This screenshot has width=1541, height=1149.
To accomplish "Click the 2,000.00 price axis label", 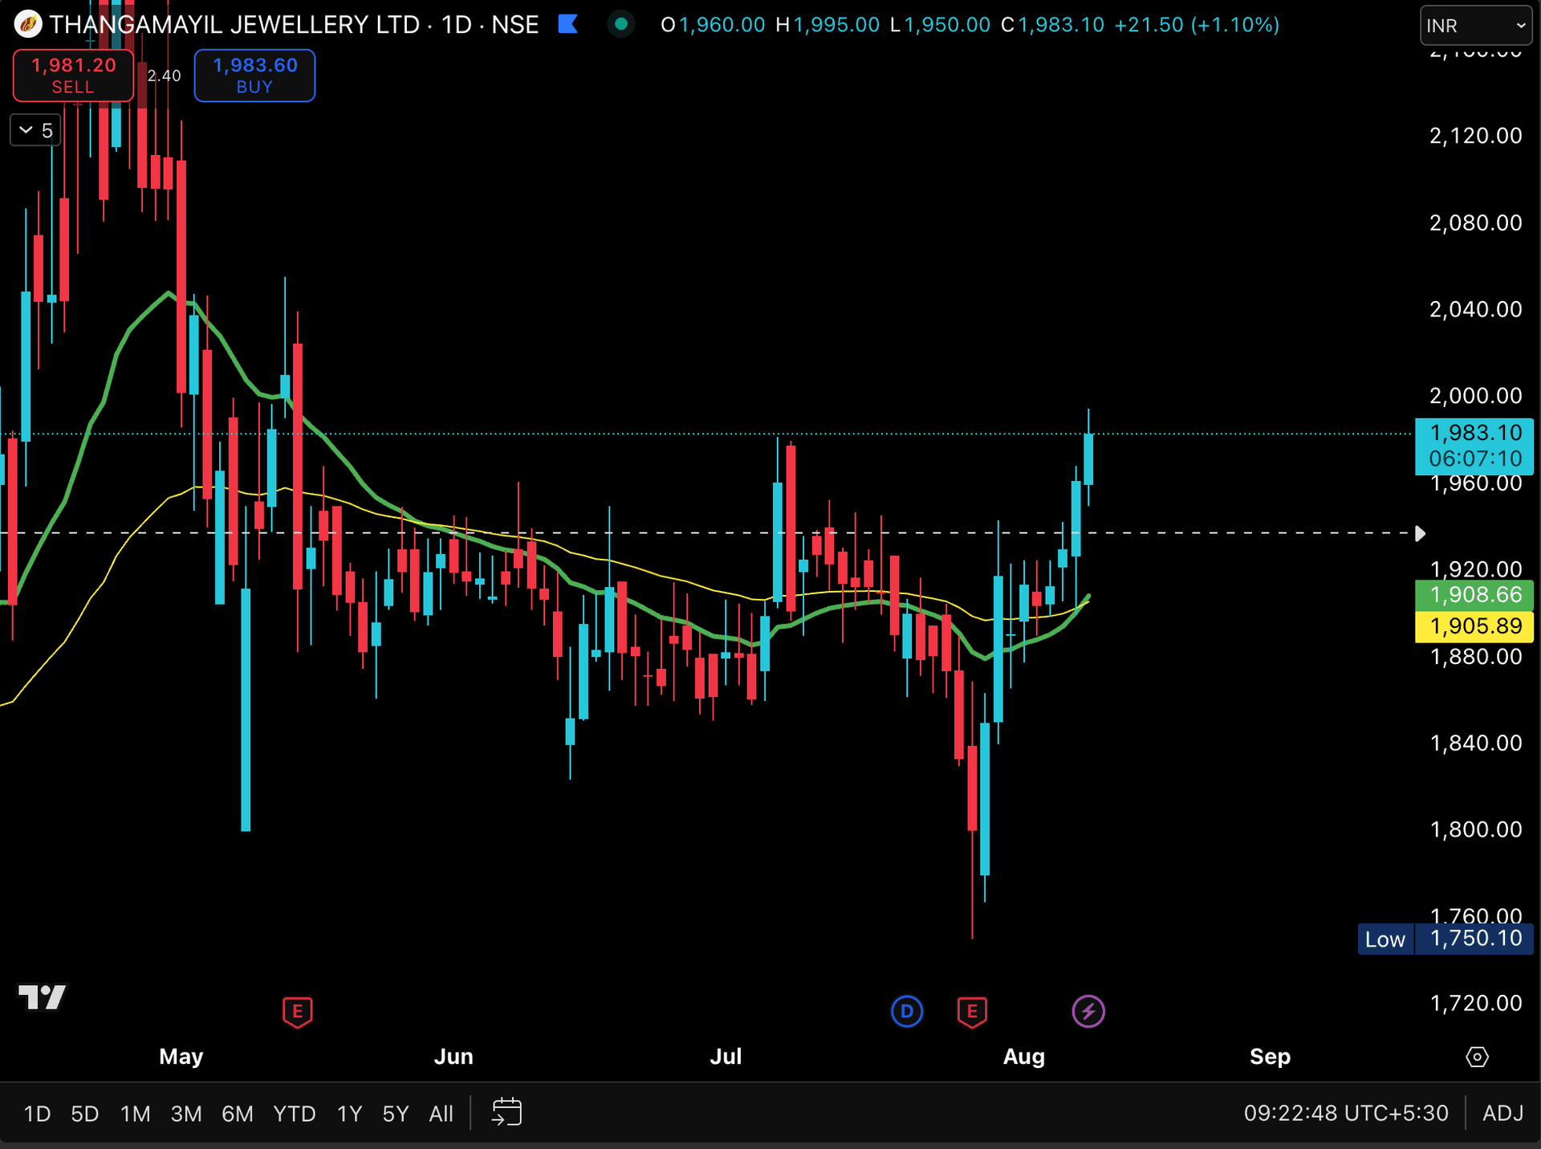I will [1475, 396].
